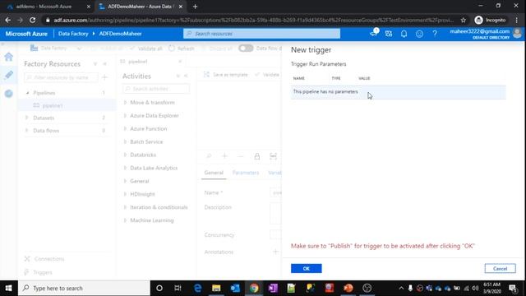Open the Azure Data Factory home icon
This screenshot has height=296, width=526.
pyautogui.click(x=9, y=57)
